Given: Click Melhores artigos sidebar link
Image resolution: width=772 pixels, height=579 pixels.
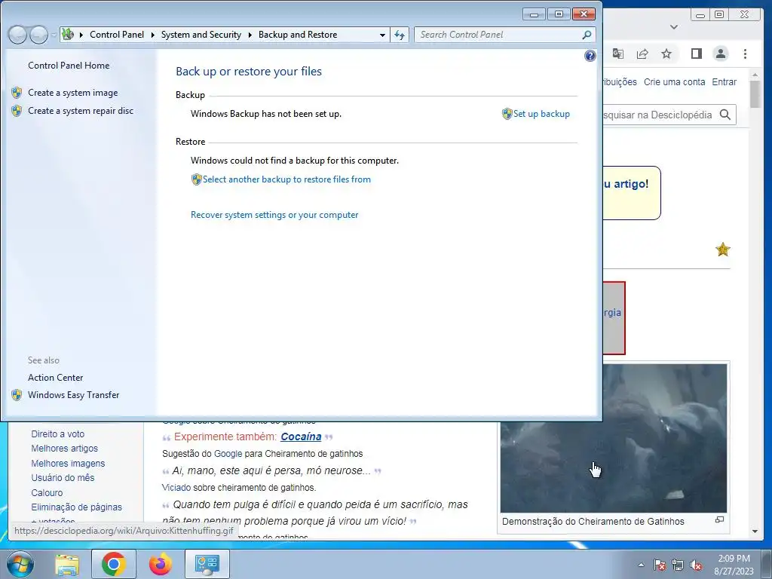Looking at the screenshot, I should pos(65,449).
